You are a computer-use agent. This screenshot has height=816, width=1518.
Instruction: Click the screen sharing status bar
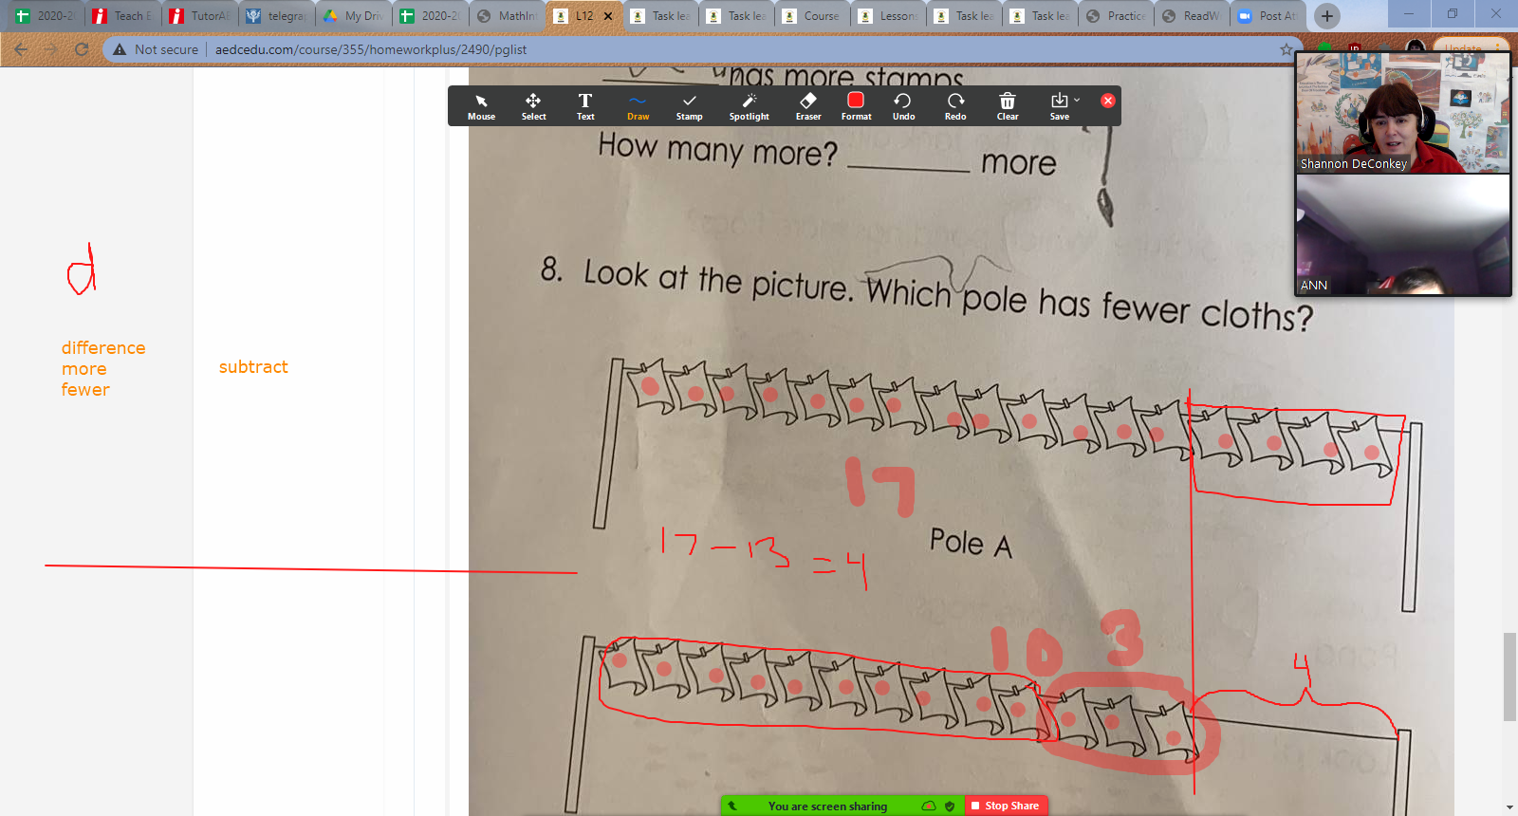(827, 806)
